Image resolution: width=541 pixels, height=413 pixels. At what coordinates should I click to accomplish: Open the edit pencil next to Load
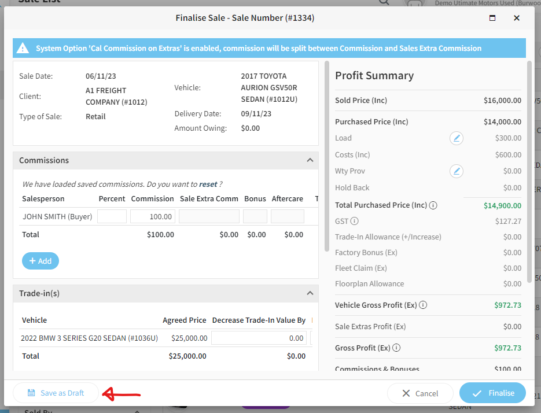click(x=456, y=138)
